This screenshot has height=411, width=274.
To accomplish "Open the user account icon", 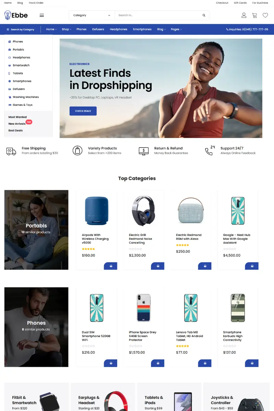I will [x=244, y=15].
